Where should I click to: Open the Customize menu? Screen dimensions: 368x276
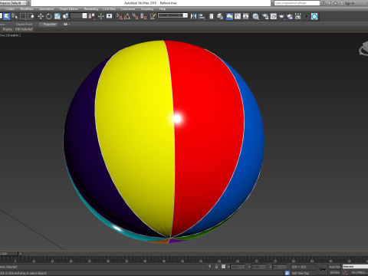(x=128, y=9)
